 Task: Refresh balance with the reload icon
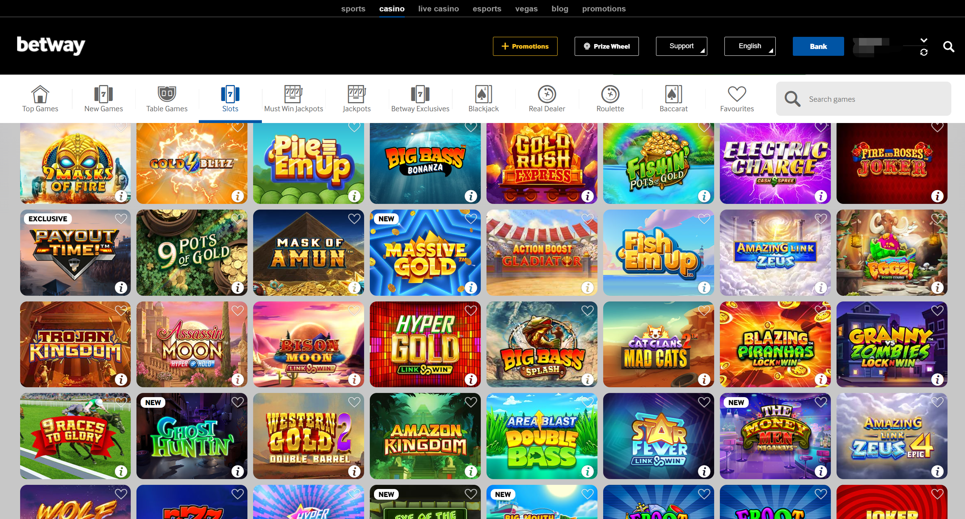[924, 52]
